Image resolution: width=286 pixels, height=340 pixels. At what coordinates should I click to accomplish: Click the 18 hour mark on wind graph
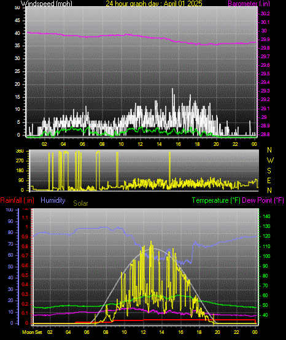tap(197, 144)
